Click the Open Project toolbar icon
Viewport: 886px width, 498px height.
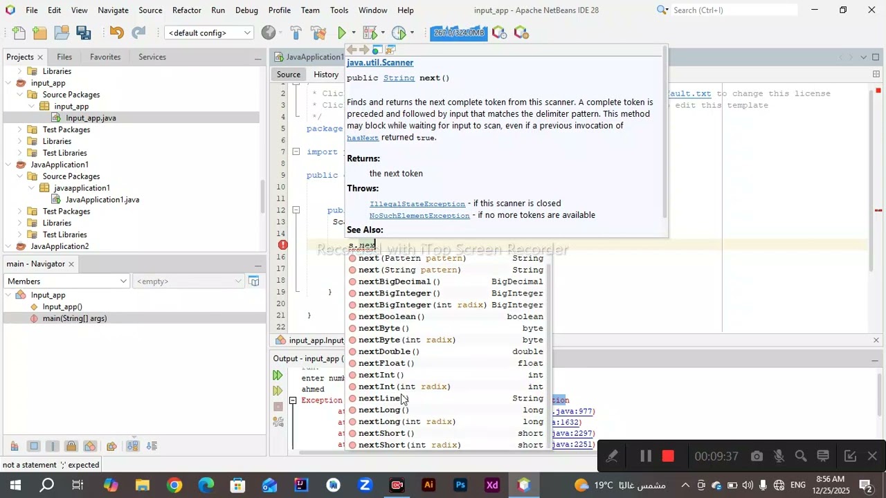point(62,33)
